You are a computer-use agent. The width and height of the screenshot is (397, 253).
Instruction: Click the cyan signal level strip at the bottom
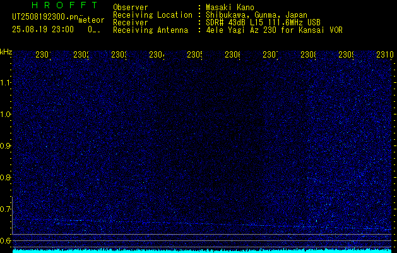[x=202, y=251]
